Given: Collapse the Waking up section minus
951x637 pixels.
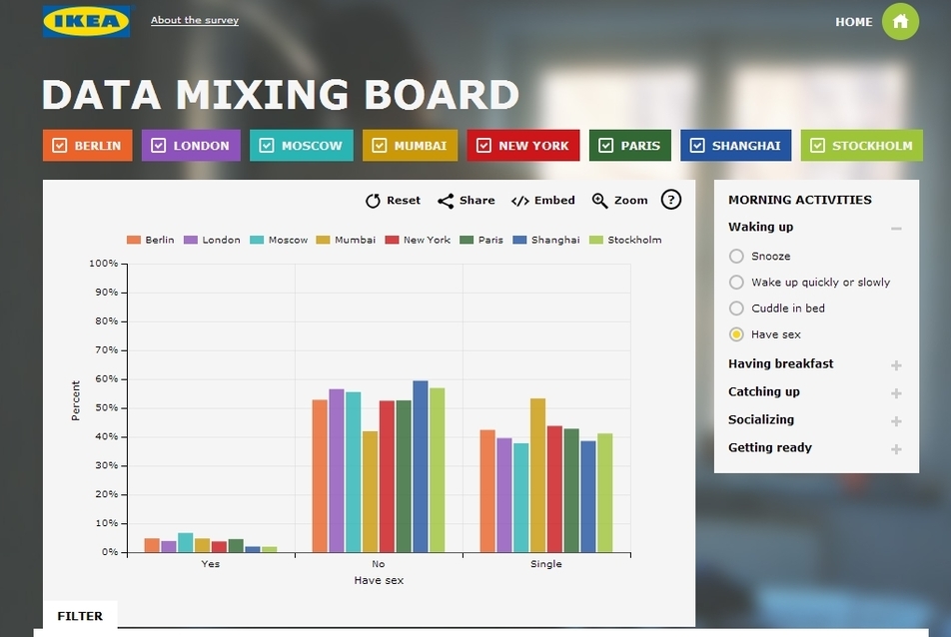Looking at the screenshot, I should coord(896,229).
